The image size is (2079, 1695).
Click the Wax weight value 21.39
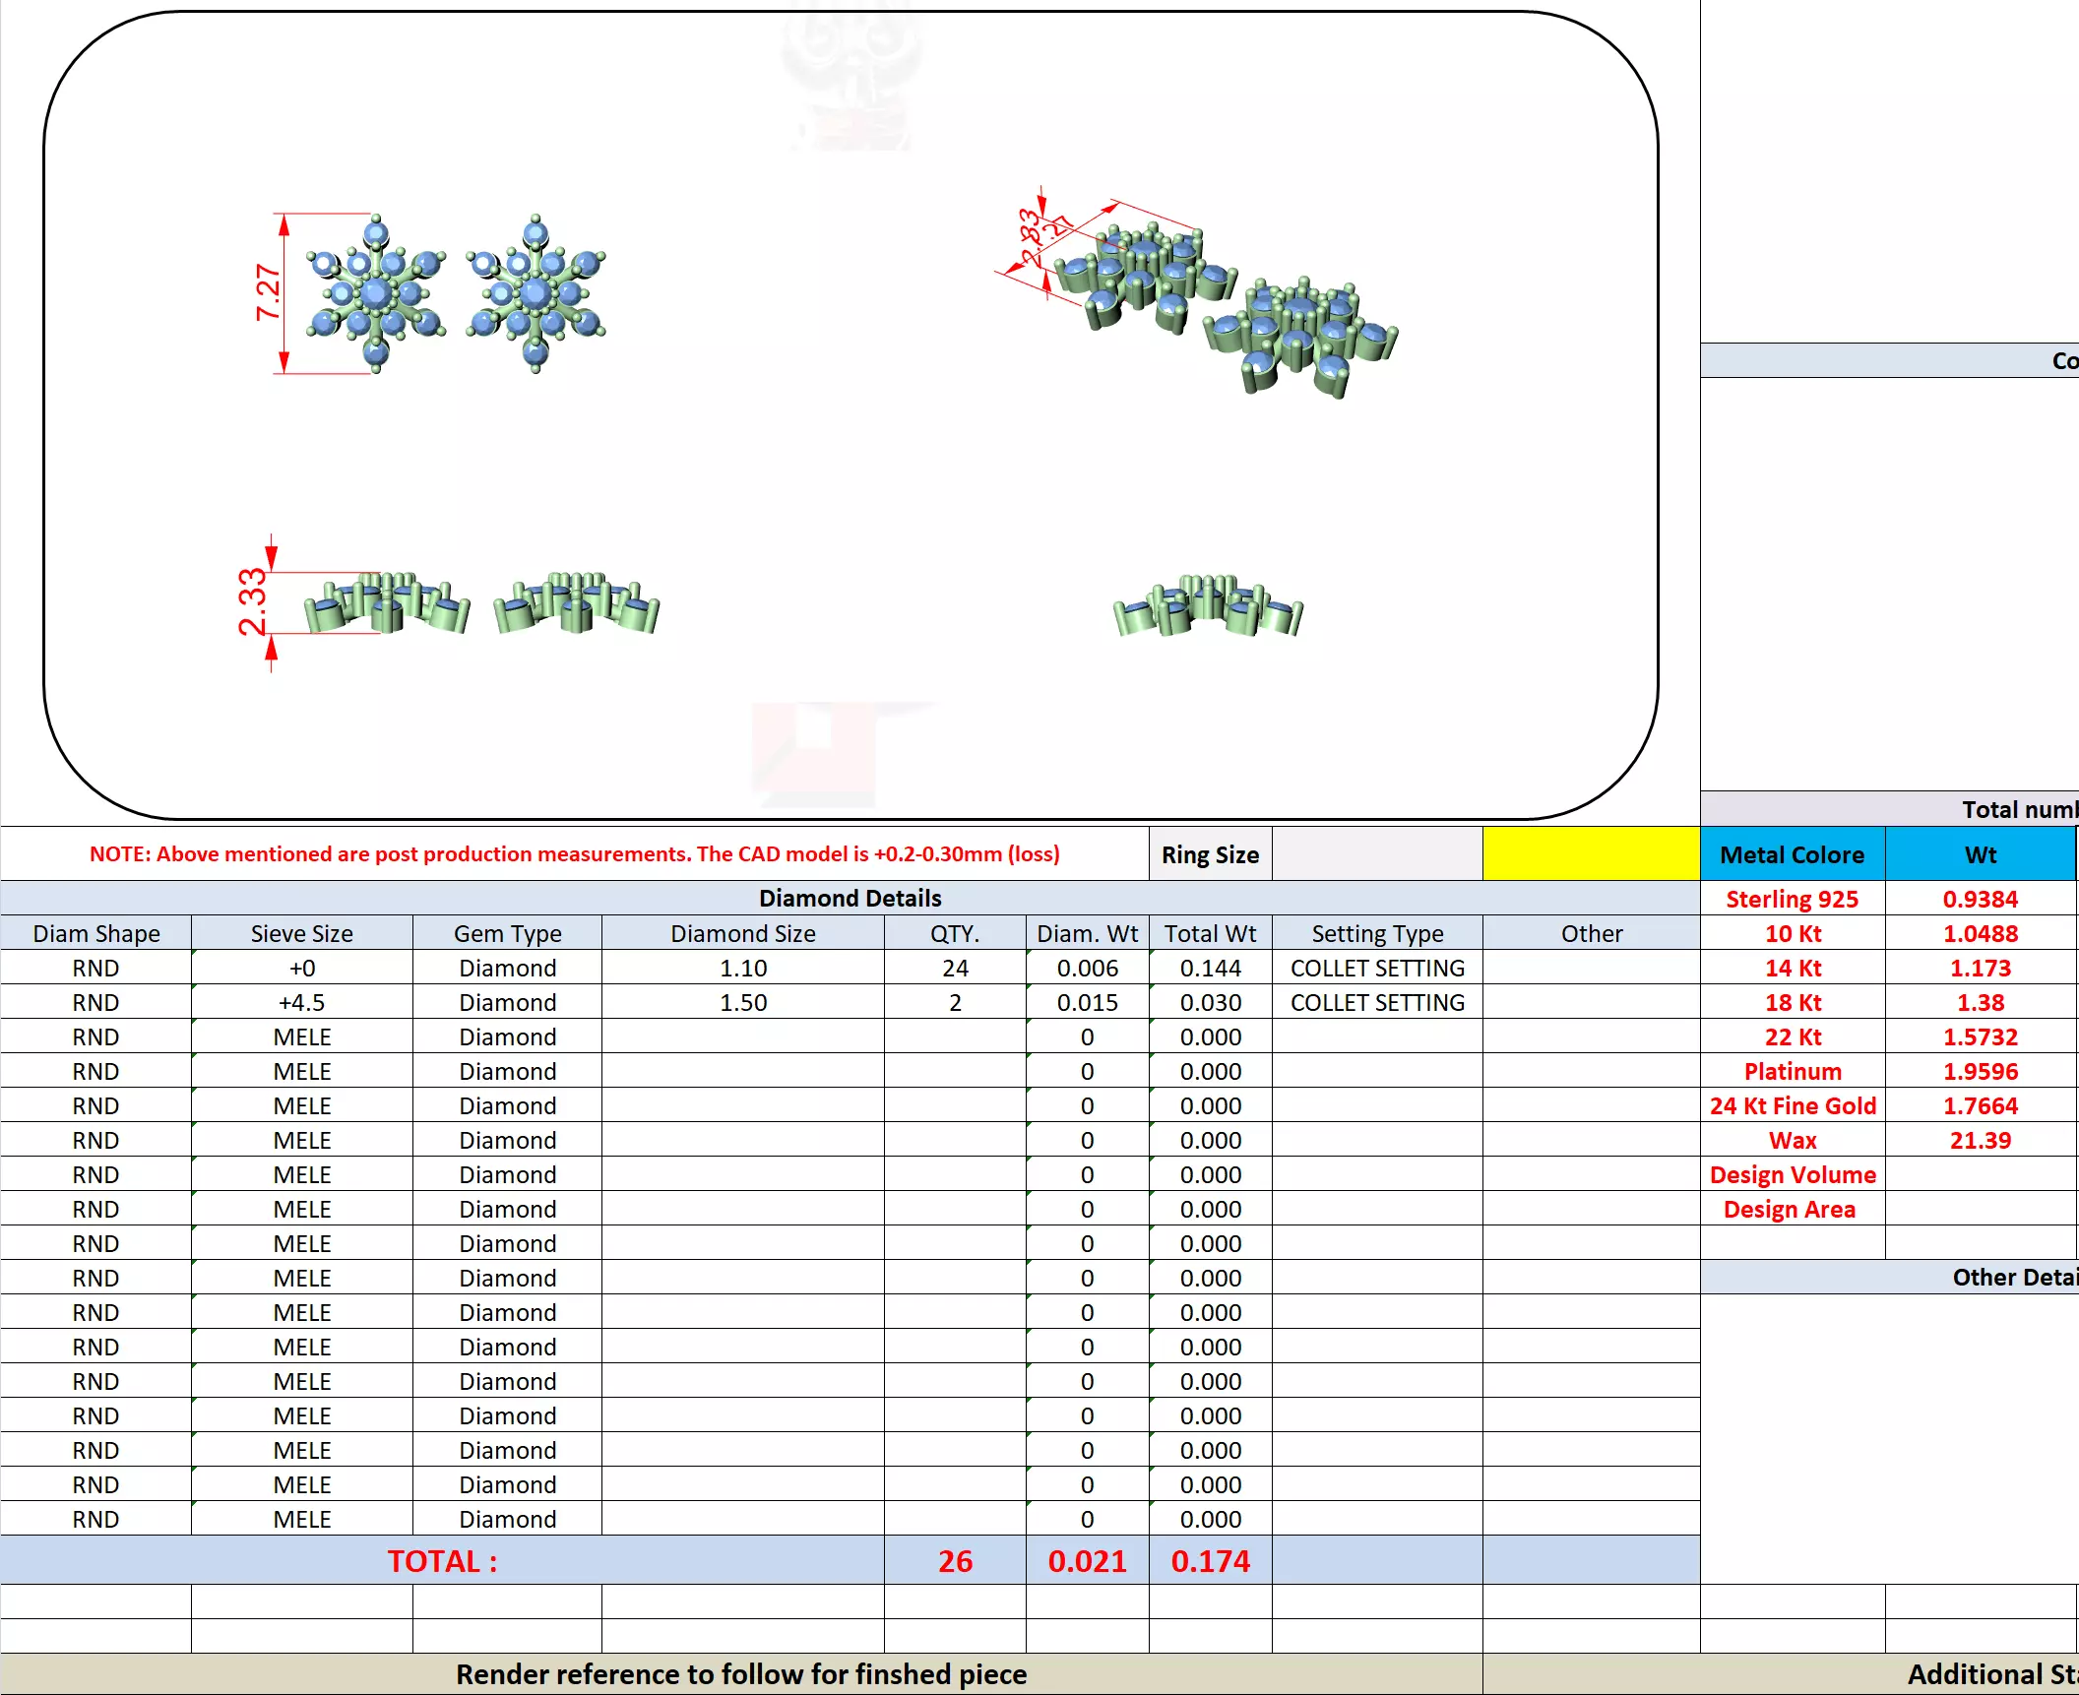coord(1980,1140)
